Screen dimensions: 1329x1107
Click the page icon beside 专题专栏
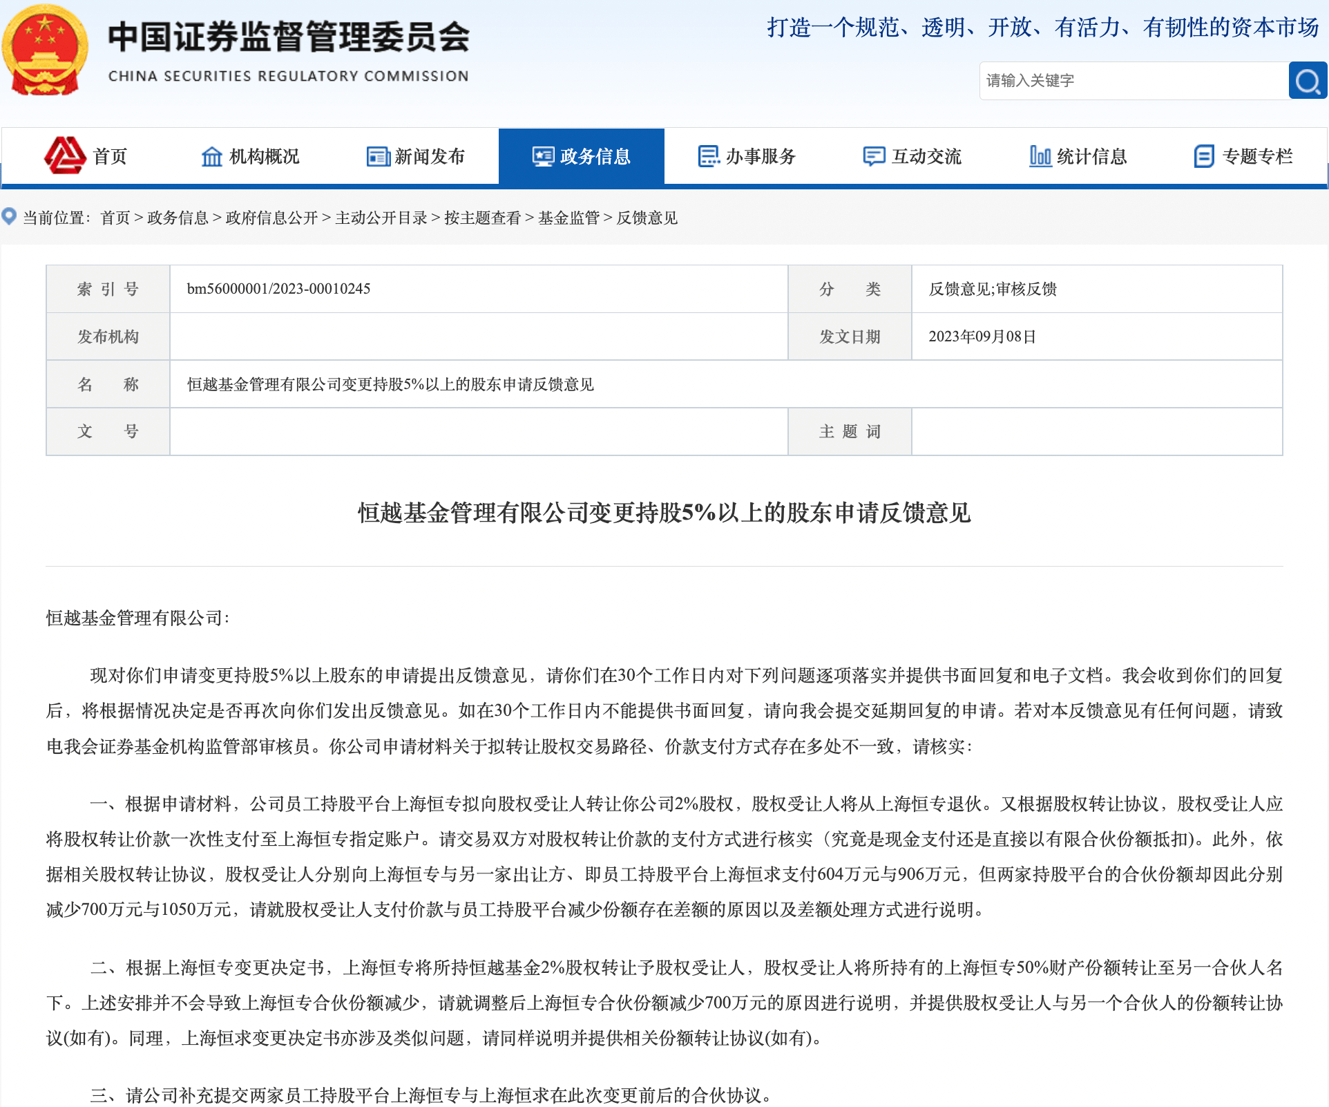(1204, 156)
